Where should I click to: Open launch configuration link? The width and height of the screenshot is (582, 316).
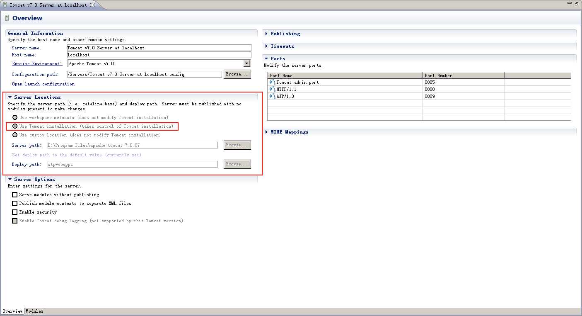[43, 84]
